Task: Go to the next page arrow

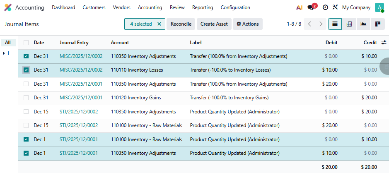Action: point(321,24)
